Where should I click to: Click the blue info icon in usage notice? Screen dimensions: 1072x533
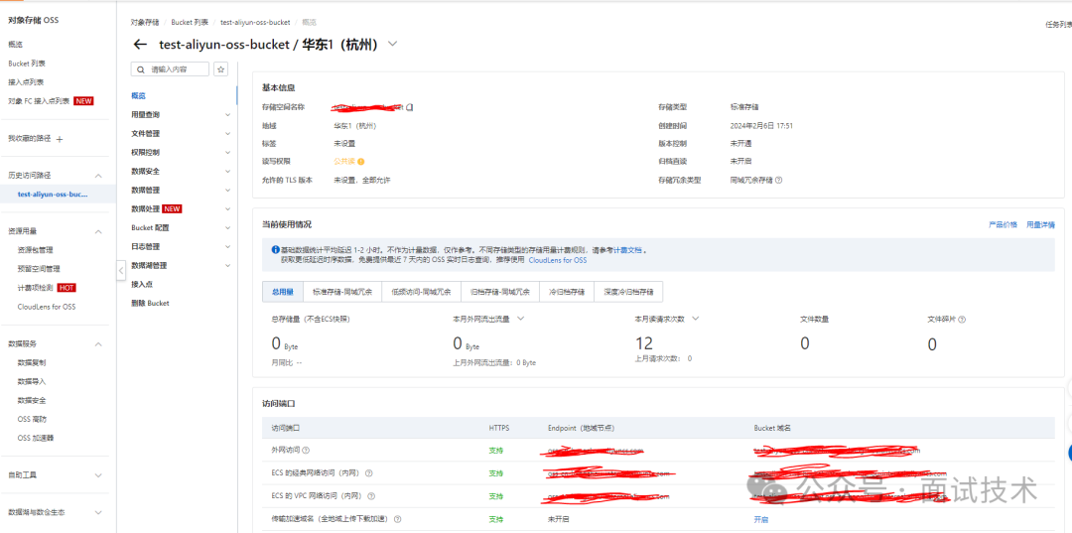pos(276,250)
